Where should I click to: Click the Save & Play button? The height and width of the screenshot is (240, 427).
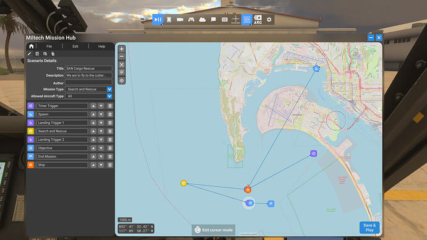pos(369,228)
